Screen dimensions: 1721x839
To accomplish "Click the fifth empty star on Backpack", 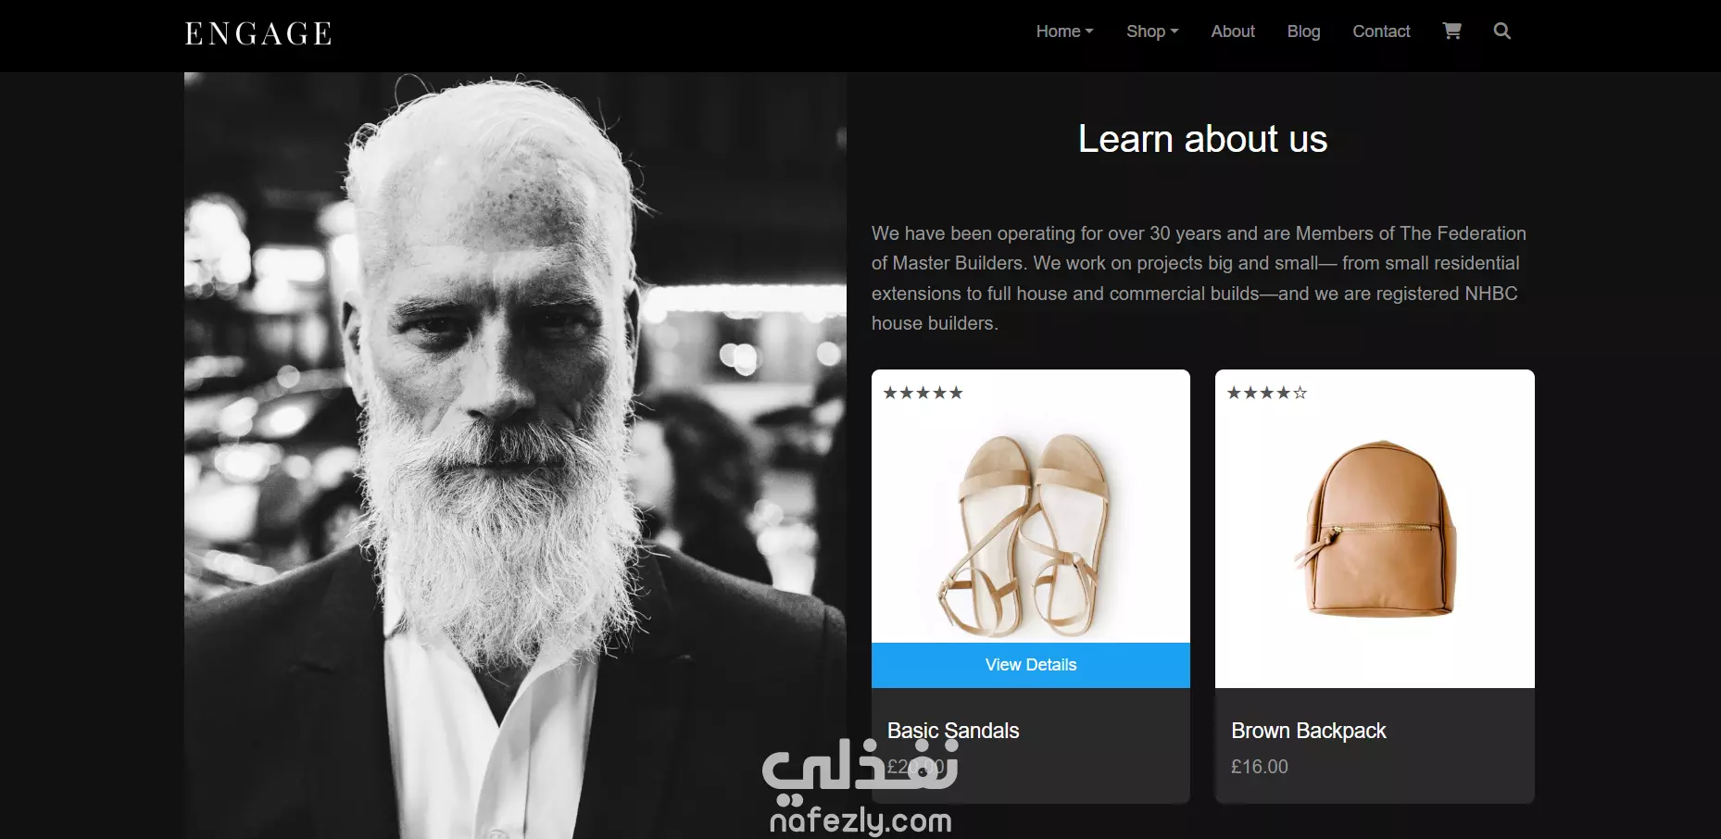I will click(1300, 393).
